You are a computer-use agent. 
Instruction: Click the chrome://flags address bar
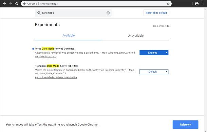(x=96, y=4)
